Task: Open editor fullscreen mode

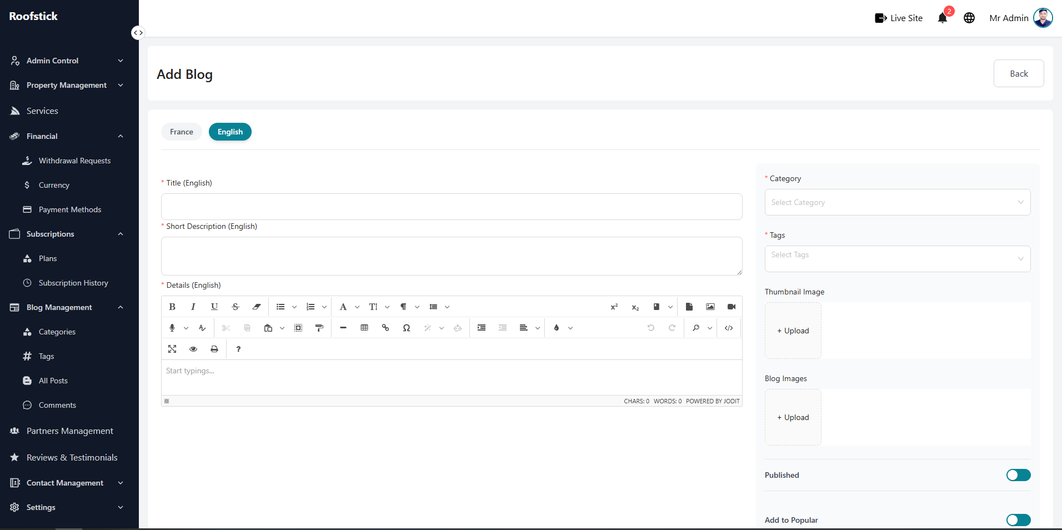Action: coord(172,349)
